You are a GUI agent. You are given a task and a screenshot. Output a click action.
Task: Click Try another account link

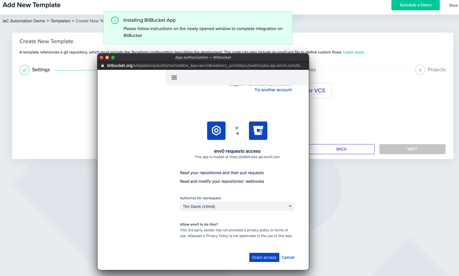coord(273,90)
